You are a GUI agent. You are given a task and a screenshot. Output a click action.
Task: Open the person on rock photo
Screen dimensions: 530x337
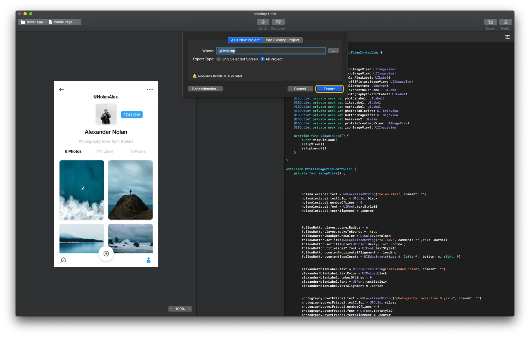coord(130,190)
